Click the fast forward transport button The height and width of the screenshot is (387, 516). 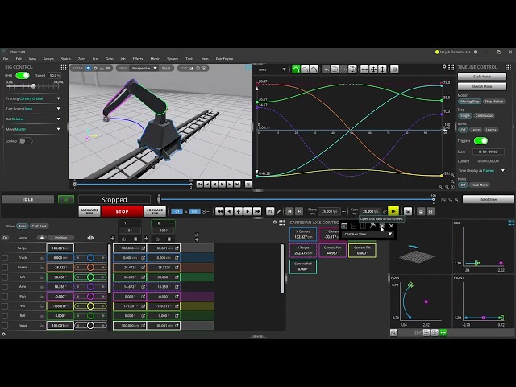pos(257,211)
